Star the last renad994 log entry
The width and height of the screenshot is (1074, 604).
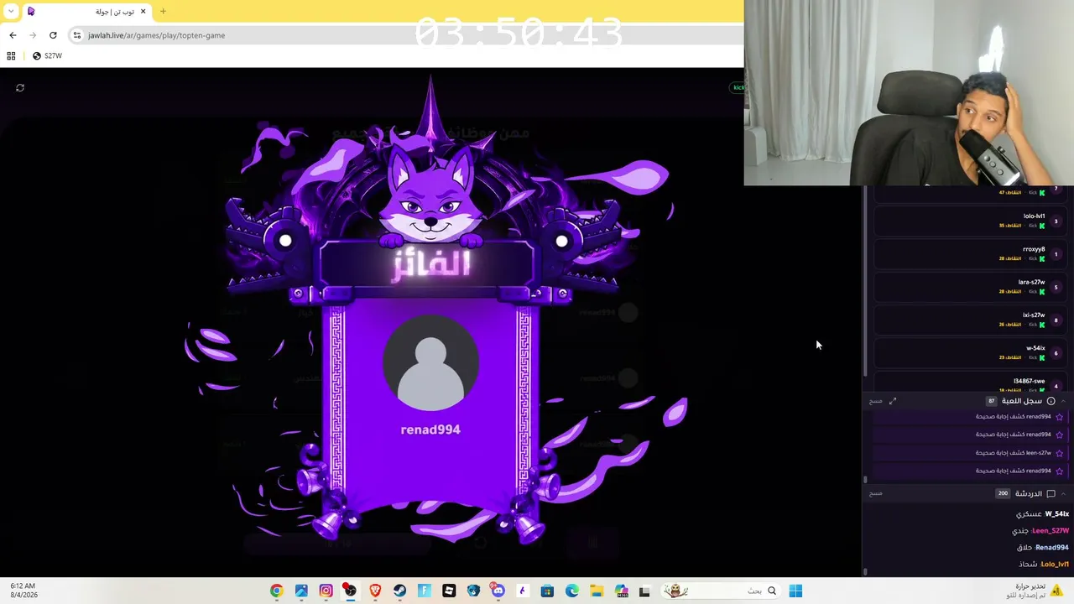[x=1060, y=471]
